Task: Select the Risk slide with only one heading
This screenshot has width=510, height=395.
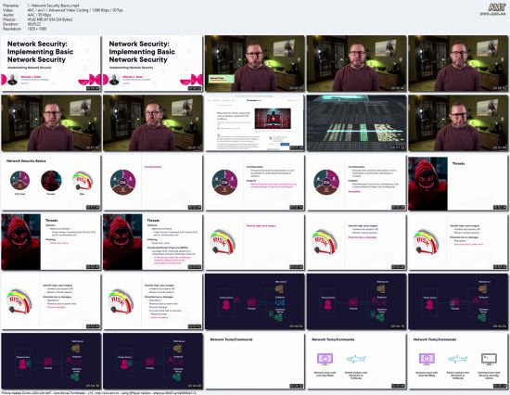Action: click(255, 242)
